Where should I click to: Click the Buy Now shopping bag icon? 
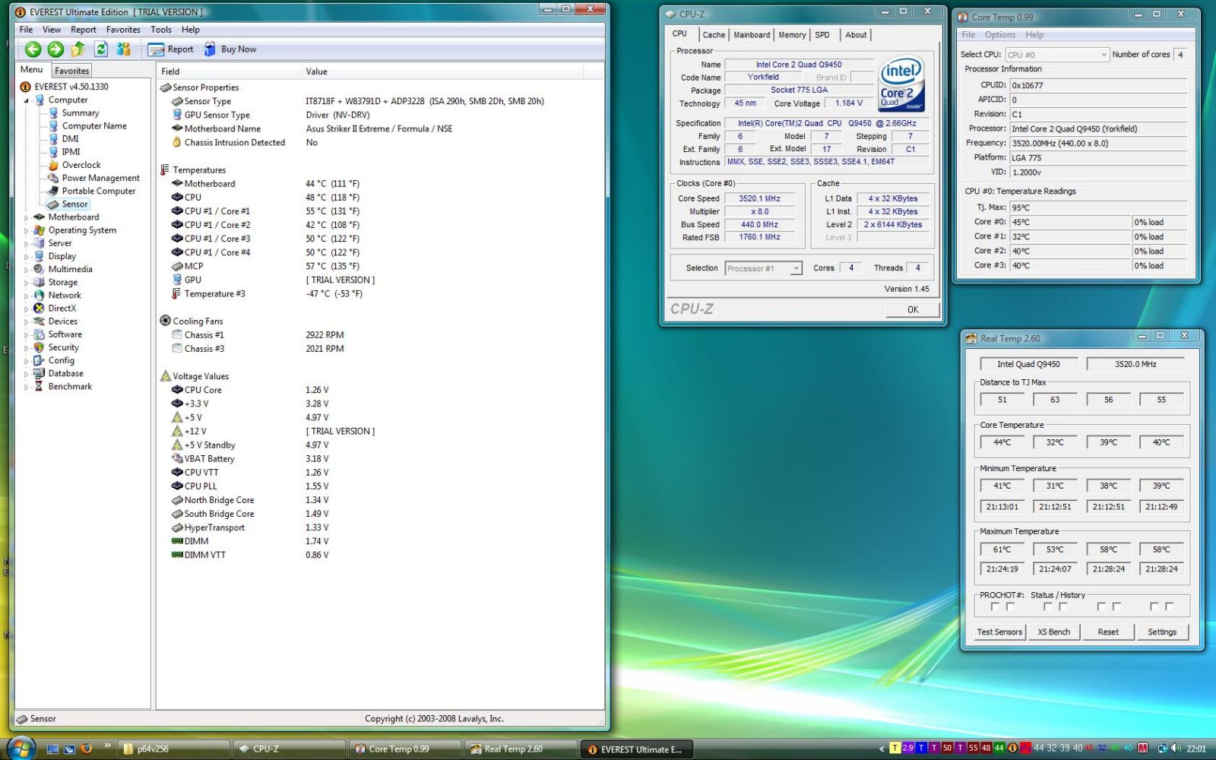point(210,49)
